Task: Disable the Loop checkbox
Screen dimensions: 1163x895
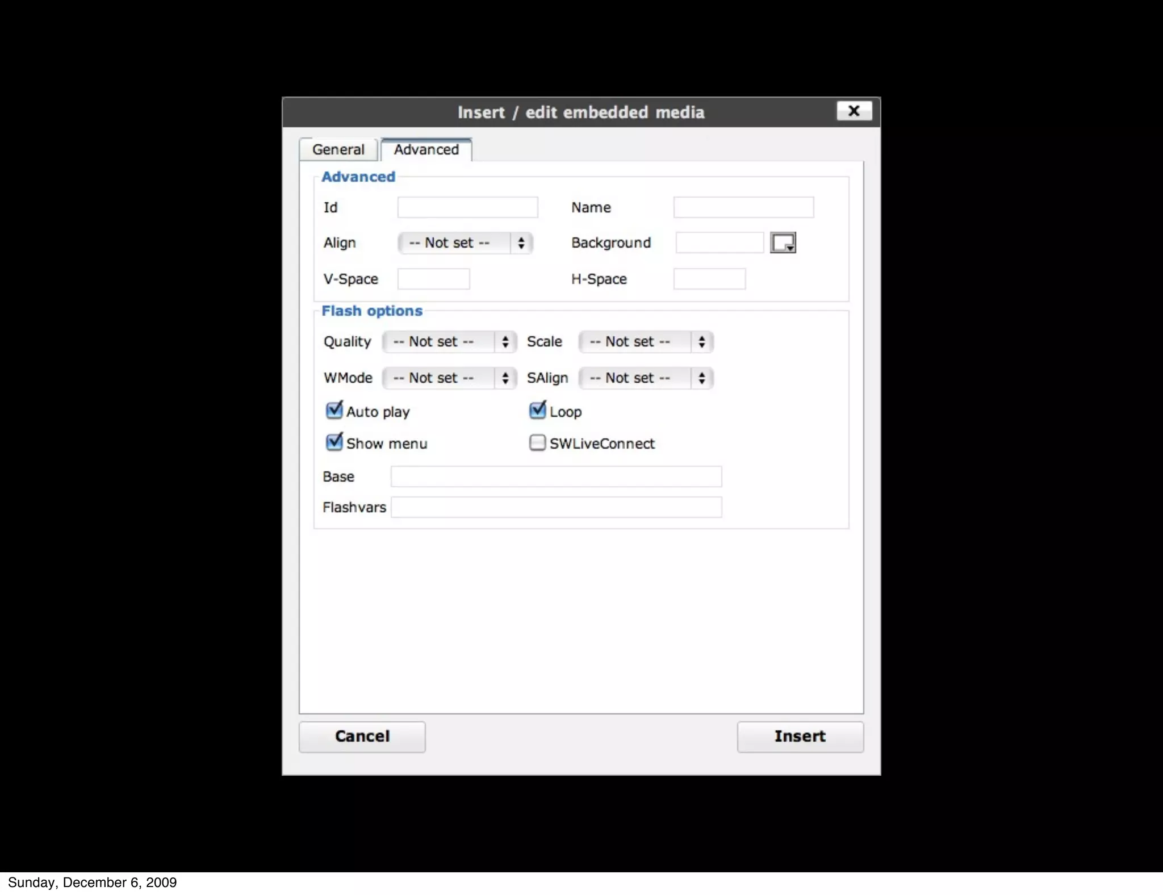Action: click(537, 411)
